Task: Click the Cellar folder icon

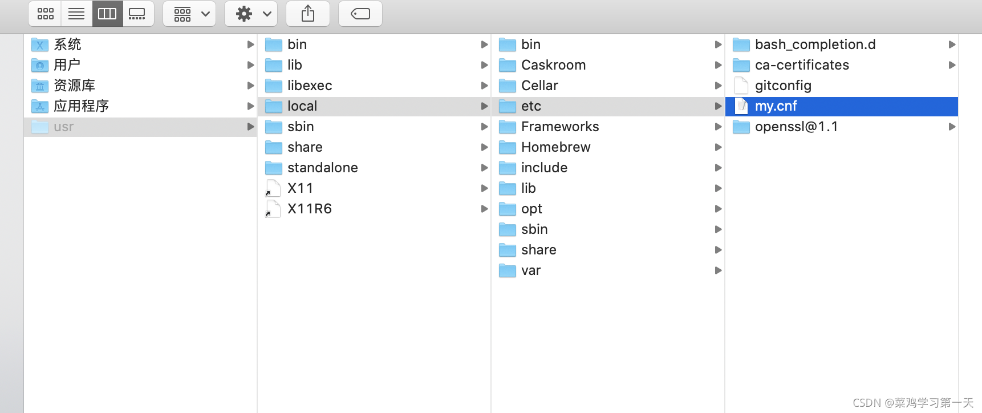Action: (x=508, y=86)
